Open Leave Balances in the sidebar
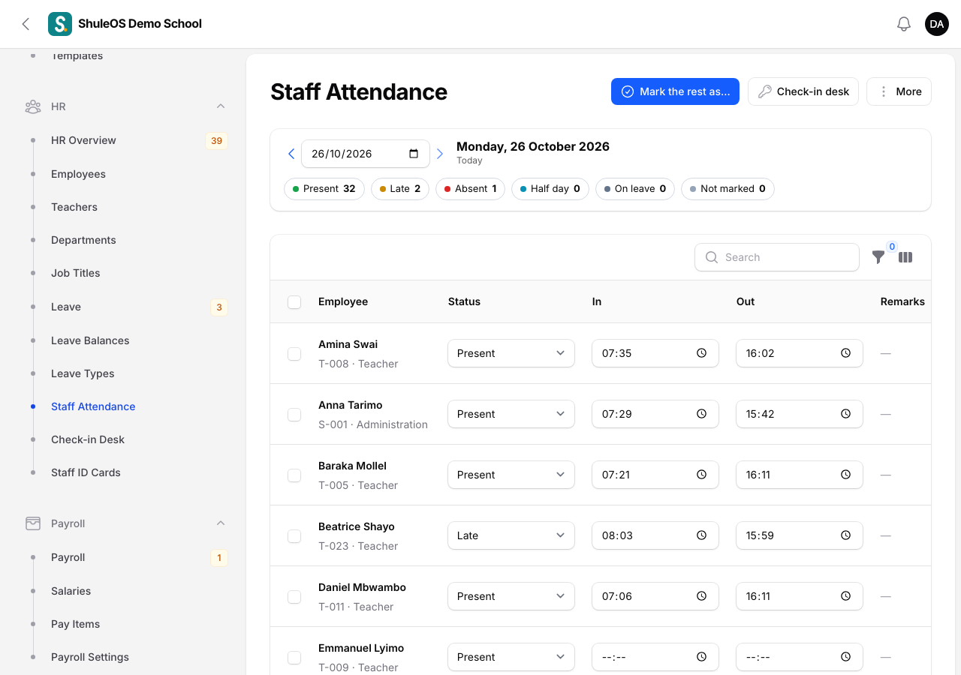The height and width of the screenshot is (675, 961). coord(90,340)
